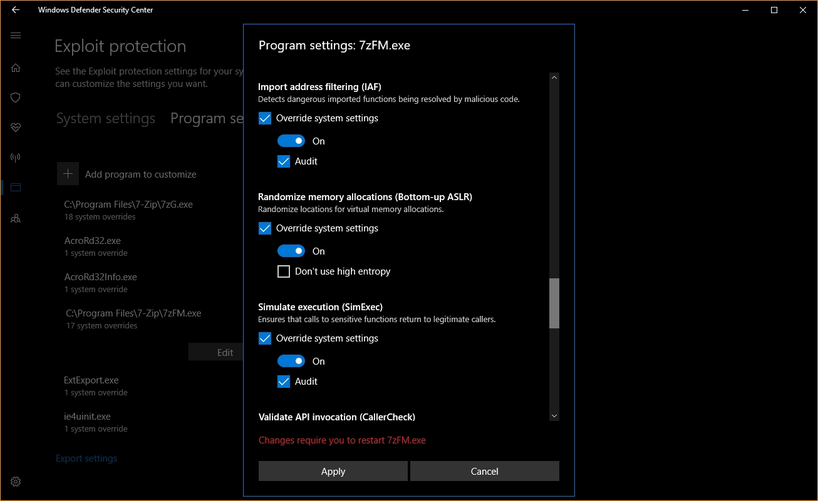Click Validate API invocation (CallerCheck) heading
This screenshot has width=818, height=501.
pos(337,417)
